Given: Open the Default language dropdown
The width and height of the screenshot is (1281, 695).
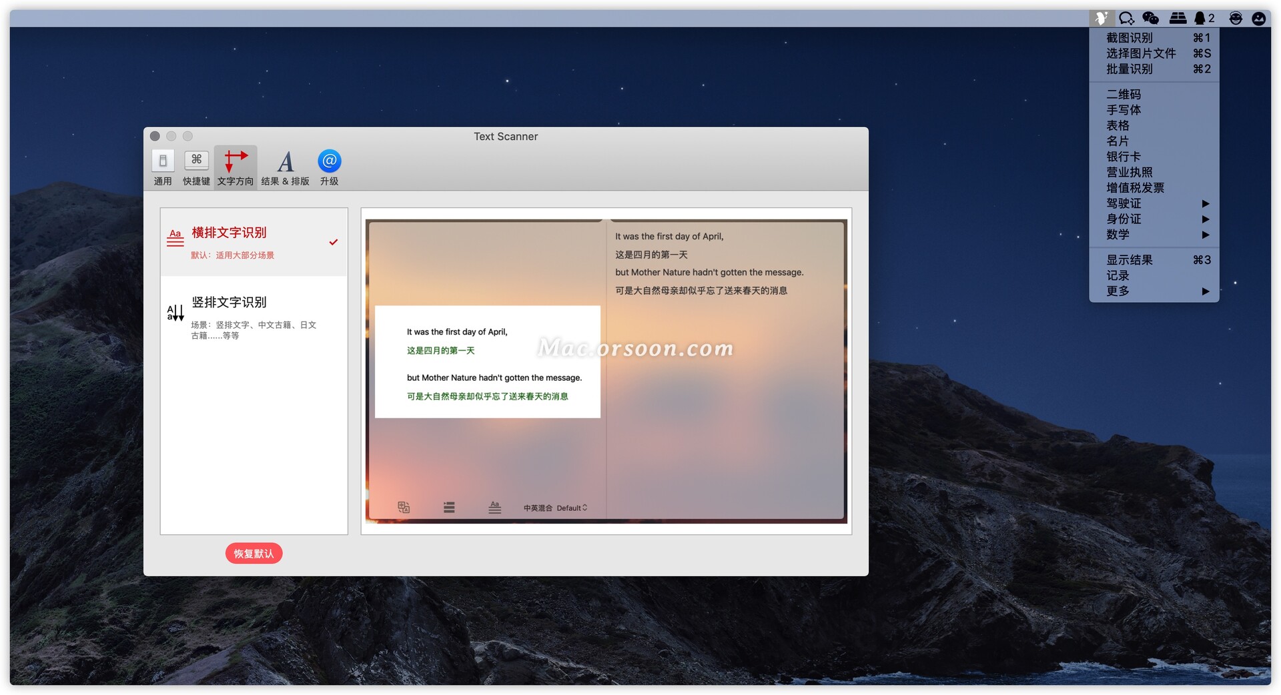Looking at the screenshot, I should tap(570, 508).
